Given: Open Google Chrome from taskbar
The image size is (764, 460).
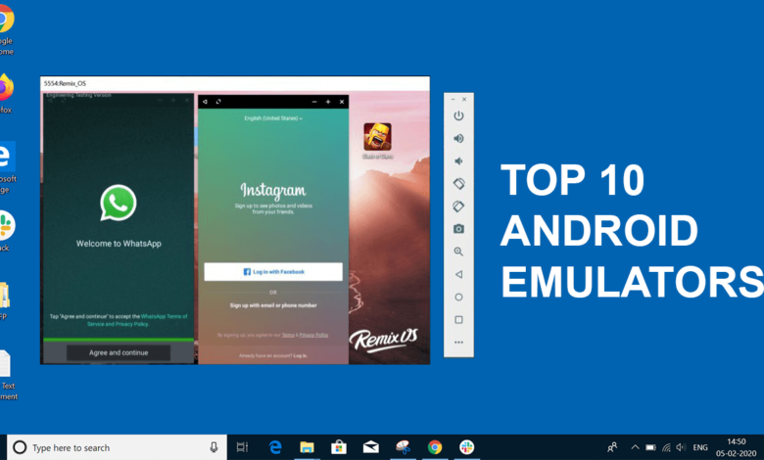Looking at the screenshot, I should tap(435, 447).
